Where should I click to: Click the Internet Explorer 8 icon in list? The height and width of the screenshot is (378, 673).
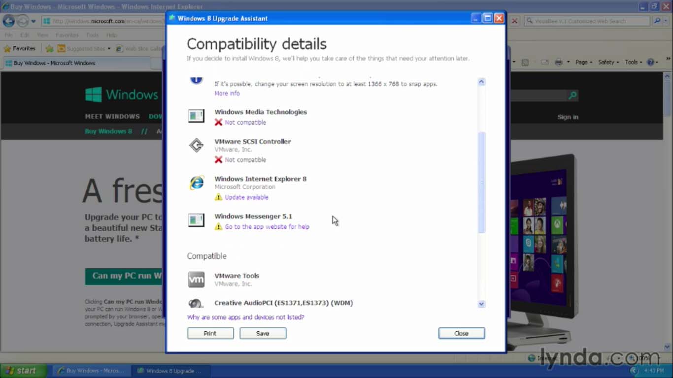coord(197,183)
